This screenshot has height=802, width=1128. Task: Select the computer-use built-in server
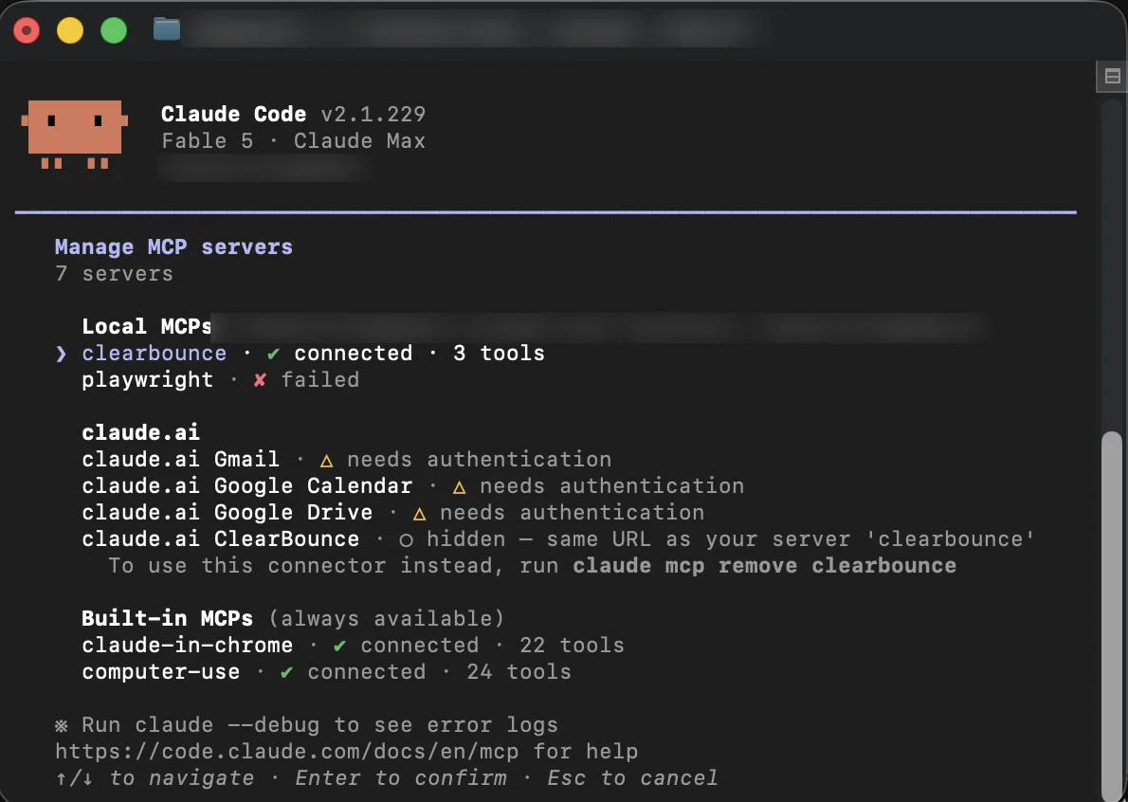point(326,671)
